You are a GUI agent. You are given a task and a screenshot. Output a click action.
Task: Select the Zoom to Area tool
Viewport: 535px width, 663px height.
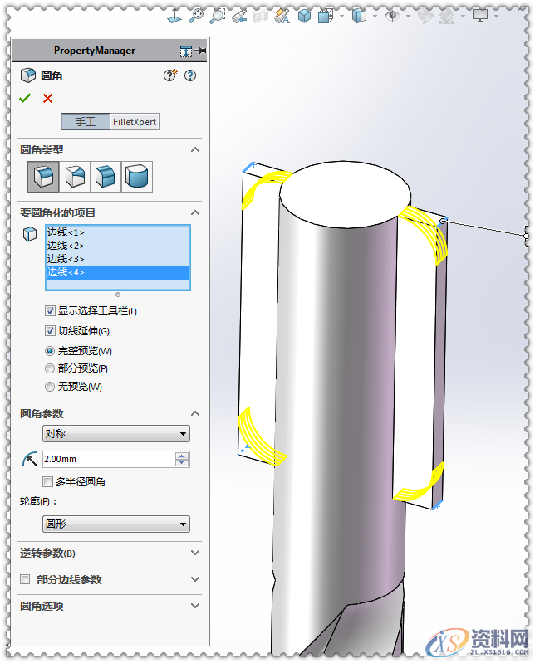[x=218, y=16]
